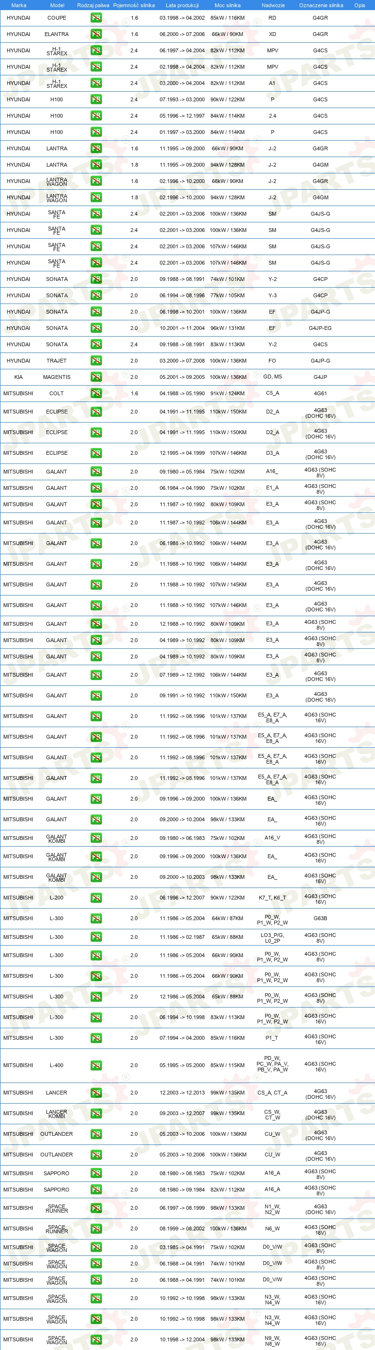Click the fuel icon in the SONATA 2.4 row
Image resolution: width=375 pixels, height=1350 pixels.
(x=96, y=344)
